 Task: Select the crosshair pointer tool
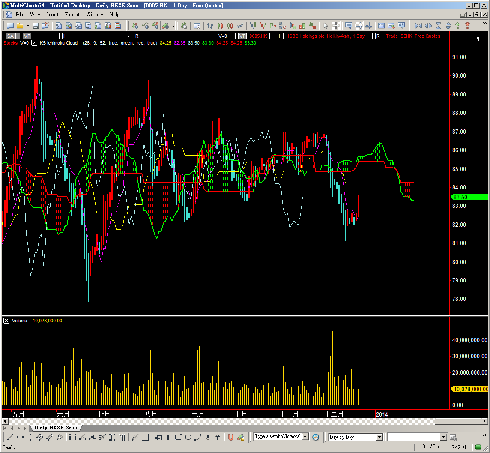[x=336, y=26]
